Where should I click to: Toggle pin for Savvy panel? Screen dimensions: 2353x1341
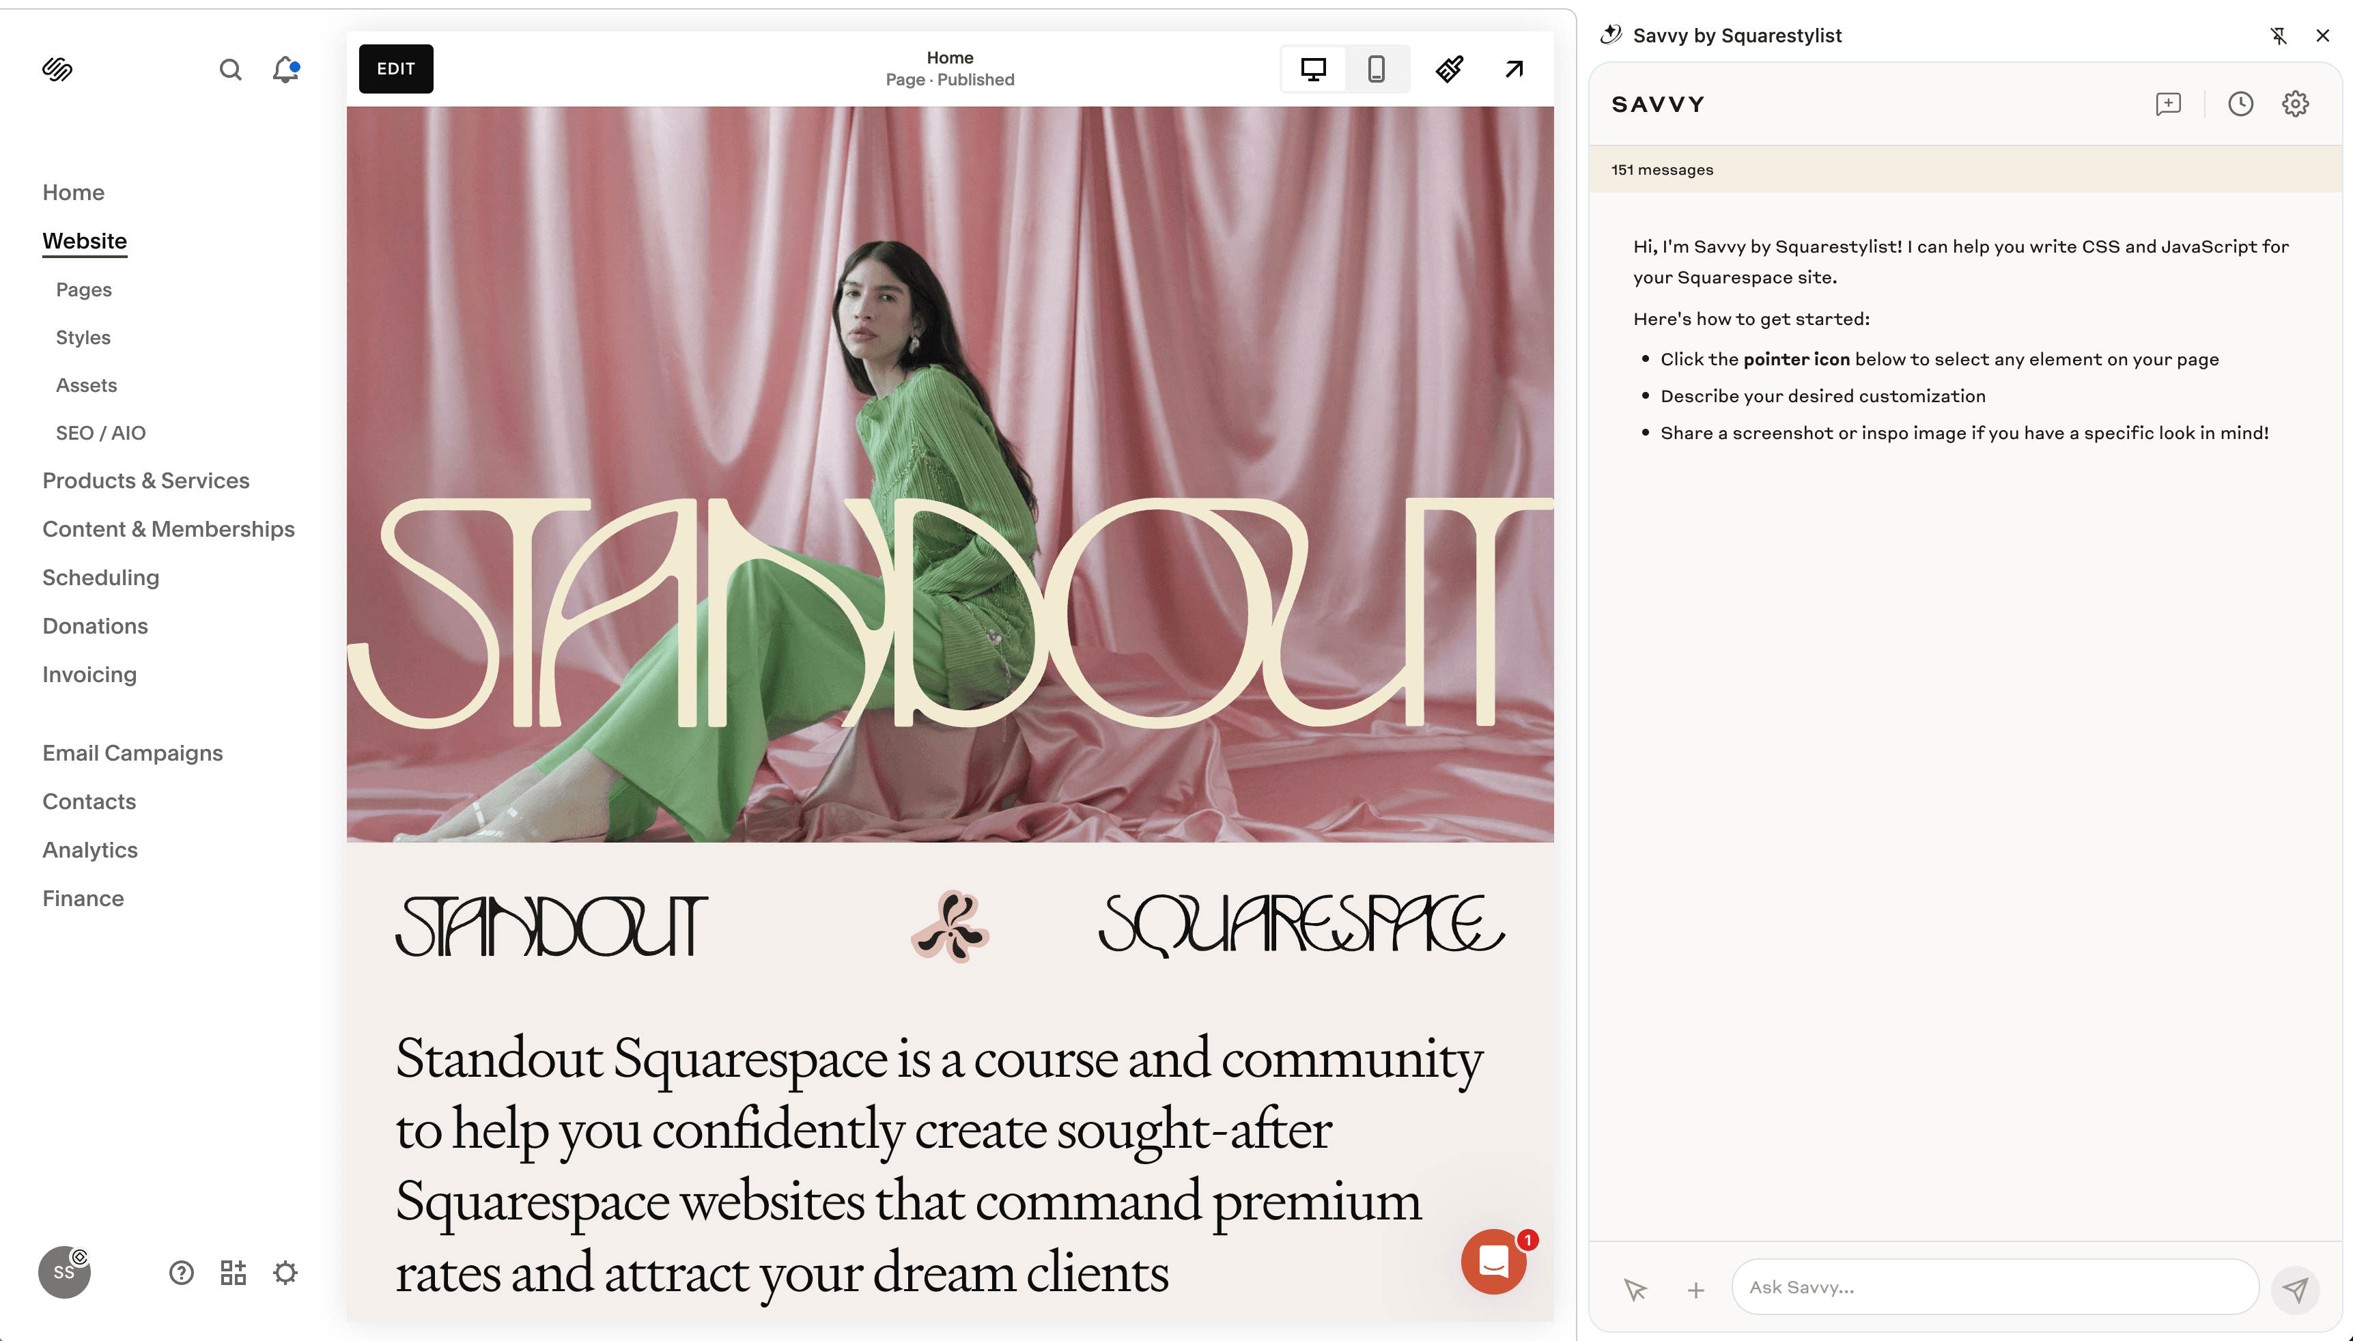2279,35
